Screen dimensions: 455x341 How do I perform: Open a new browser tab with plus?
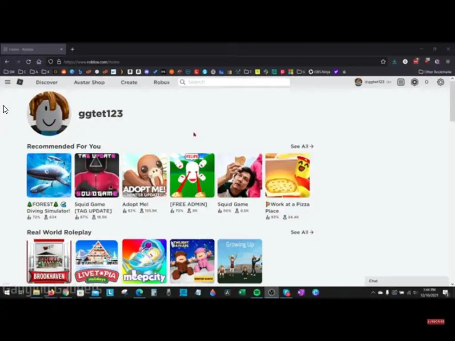(72, 49)
